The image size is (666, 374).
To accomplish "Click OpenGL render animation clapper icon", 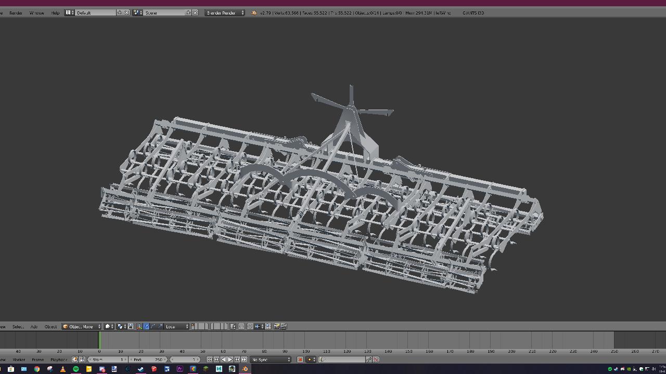I will click(284, 326).
